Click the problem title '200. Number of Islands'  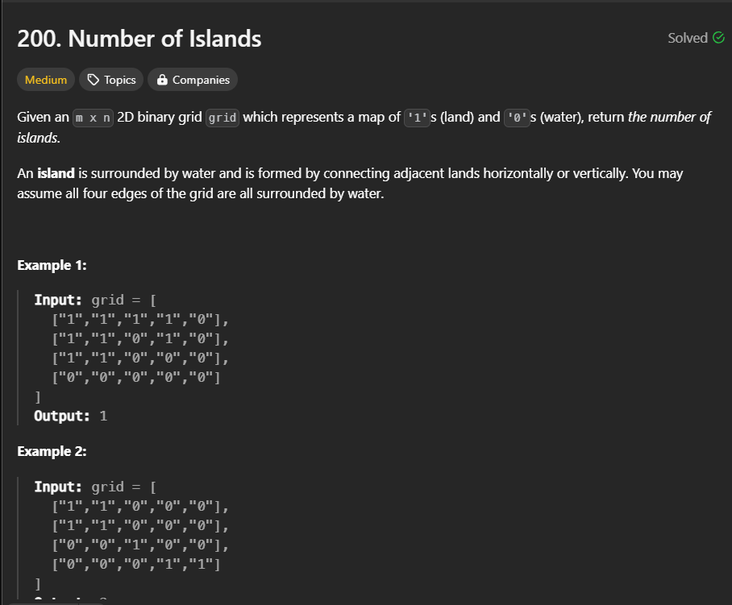[x=139, y=38]
